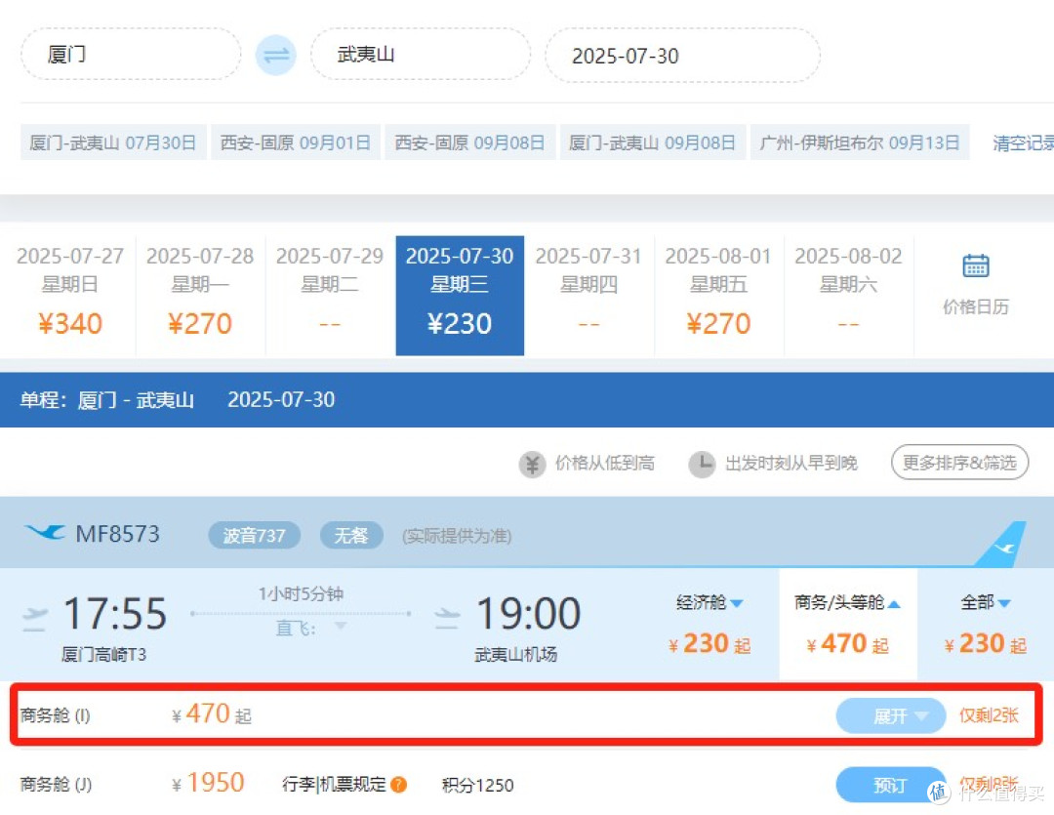Click arrival airport 武夷山机场
Screen dimensions: 1054x815
click(515, 654)
